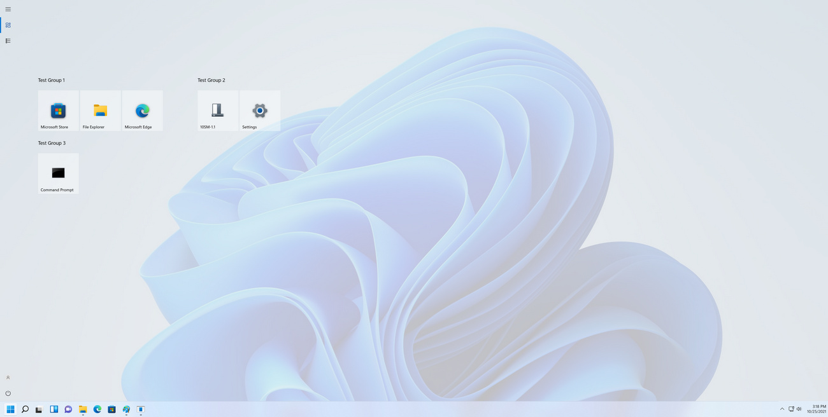828x417 pixels.
Task: Expand the Start menu navigation pane
Action: tap(8, 9)
